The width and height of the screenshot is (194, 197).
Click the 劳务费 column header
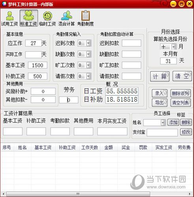[184, 147]
